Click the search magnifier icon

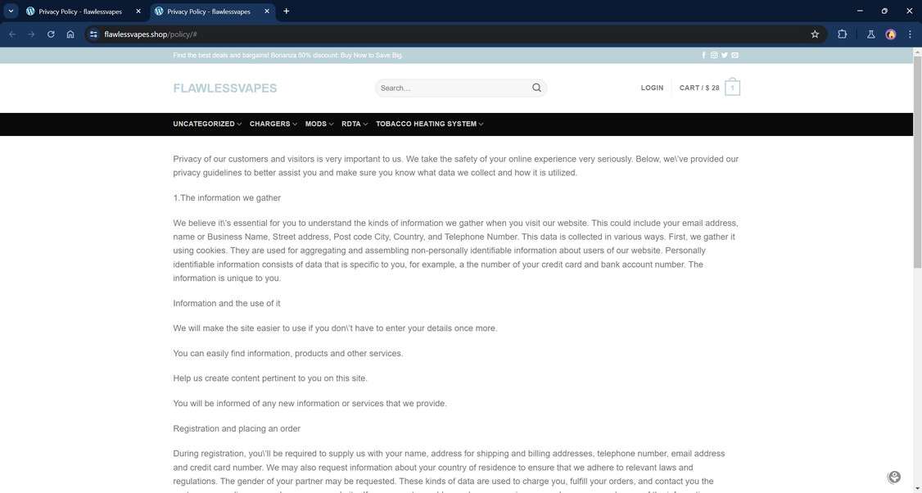537,88
